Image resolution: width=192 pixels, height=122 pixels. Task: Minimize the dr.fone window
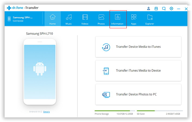(179, 9)
